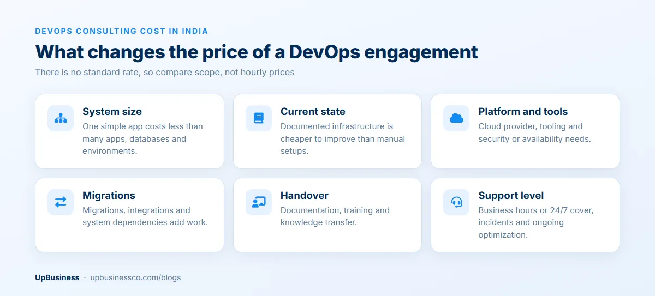This screenshot has height=296, width=655.
Task: Click the text 'security or availability needs.'
Action: [534, 139]
